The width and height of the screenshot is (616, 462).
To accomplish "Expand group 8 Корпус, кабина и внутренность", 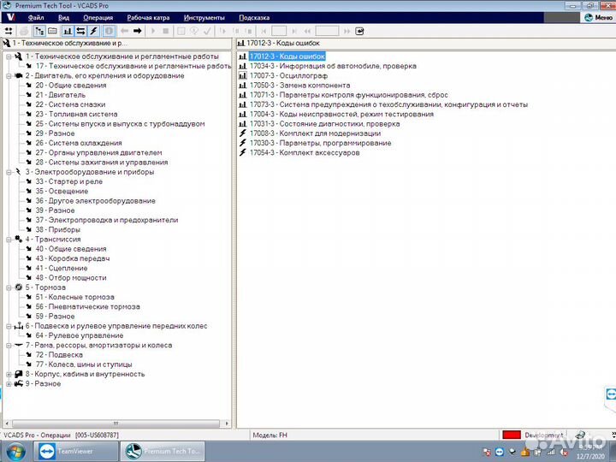I will tap(9, 375).
